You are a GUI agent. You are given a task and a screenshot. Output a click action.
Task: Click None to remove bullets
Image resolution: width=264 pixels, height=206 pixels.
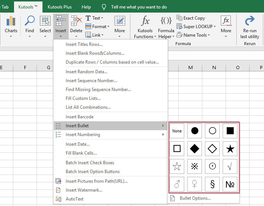[x=177, y=131]
